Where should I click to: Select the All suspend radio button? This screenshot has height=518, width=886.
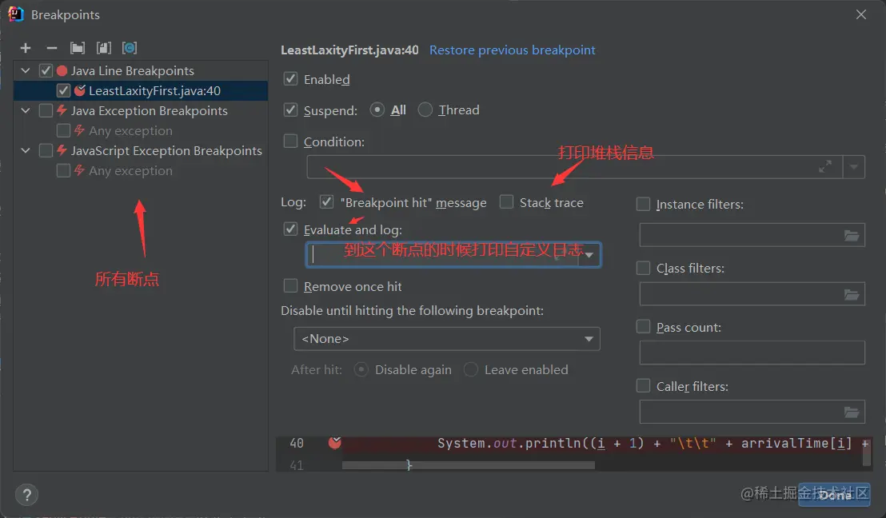click(x=377, y=110)
